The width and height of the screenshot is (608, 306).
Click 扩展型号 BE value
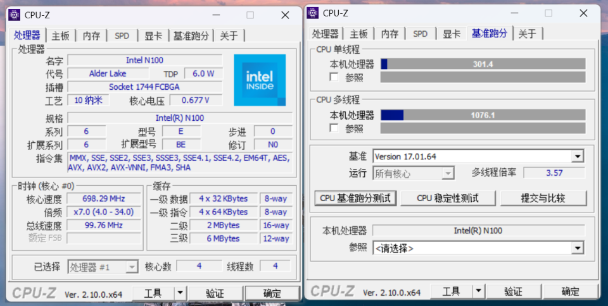pos(181,144)
